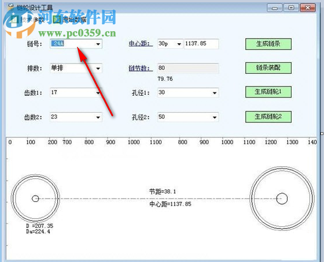Click the 链节数 field showing 80
This screenshot has width=324, height=262.
click(188, 68)
